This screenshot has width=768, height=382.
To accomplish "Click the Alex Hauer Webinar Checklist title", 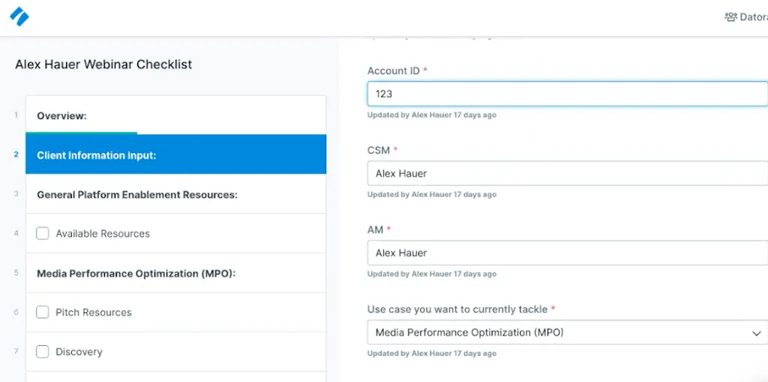I will click(x=103, y=64).
